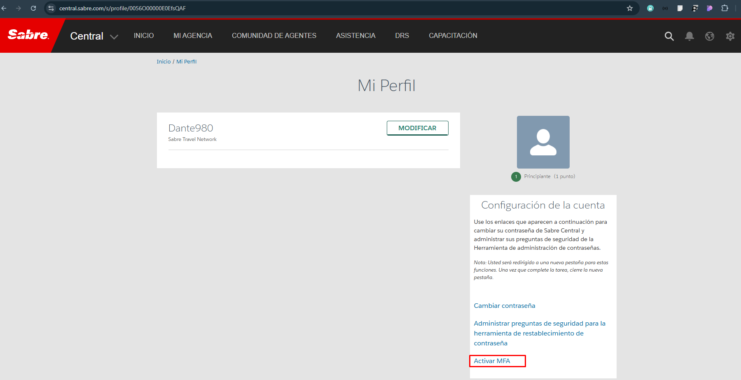Open the notifications bell
The image size is (741, 380).
point(689,36)
